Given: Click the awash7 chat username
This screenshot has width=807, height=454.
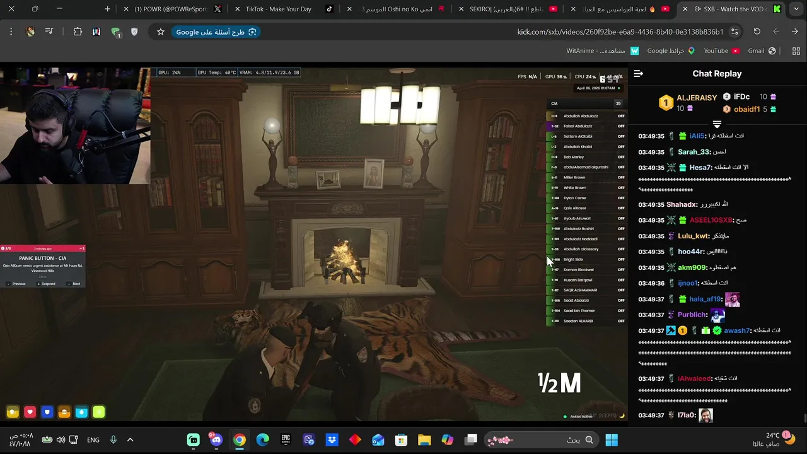Looking at the screenshot, I should point(738,330).
